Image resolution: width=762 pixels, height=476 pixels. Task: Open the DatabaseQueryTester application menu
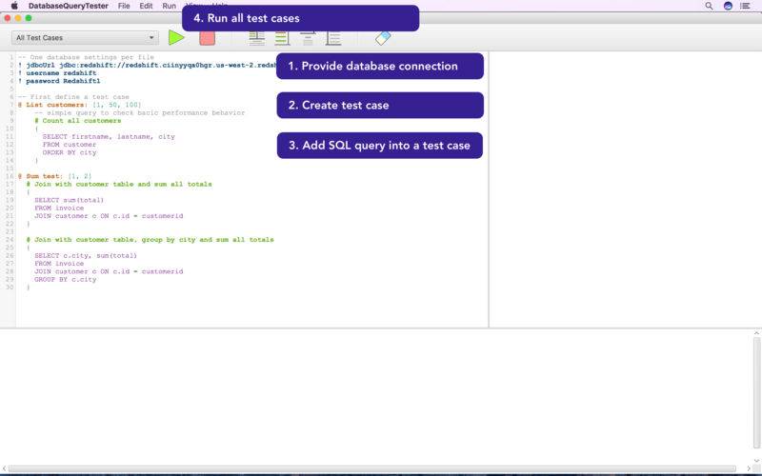[68, 6]
